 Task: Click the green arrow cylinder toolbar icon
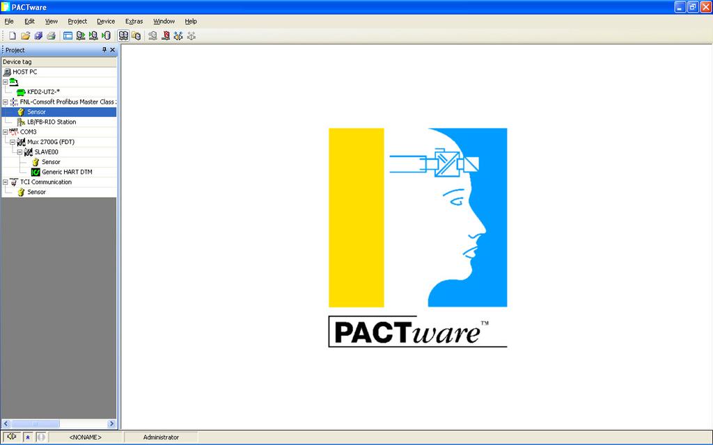pos(106,35)
